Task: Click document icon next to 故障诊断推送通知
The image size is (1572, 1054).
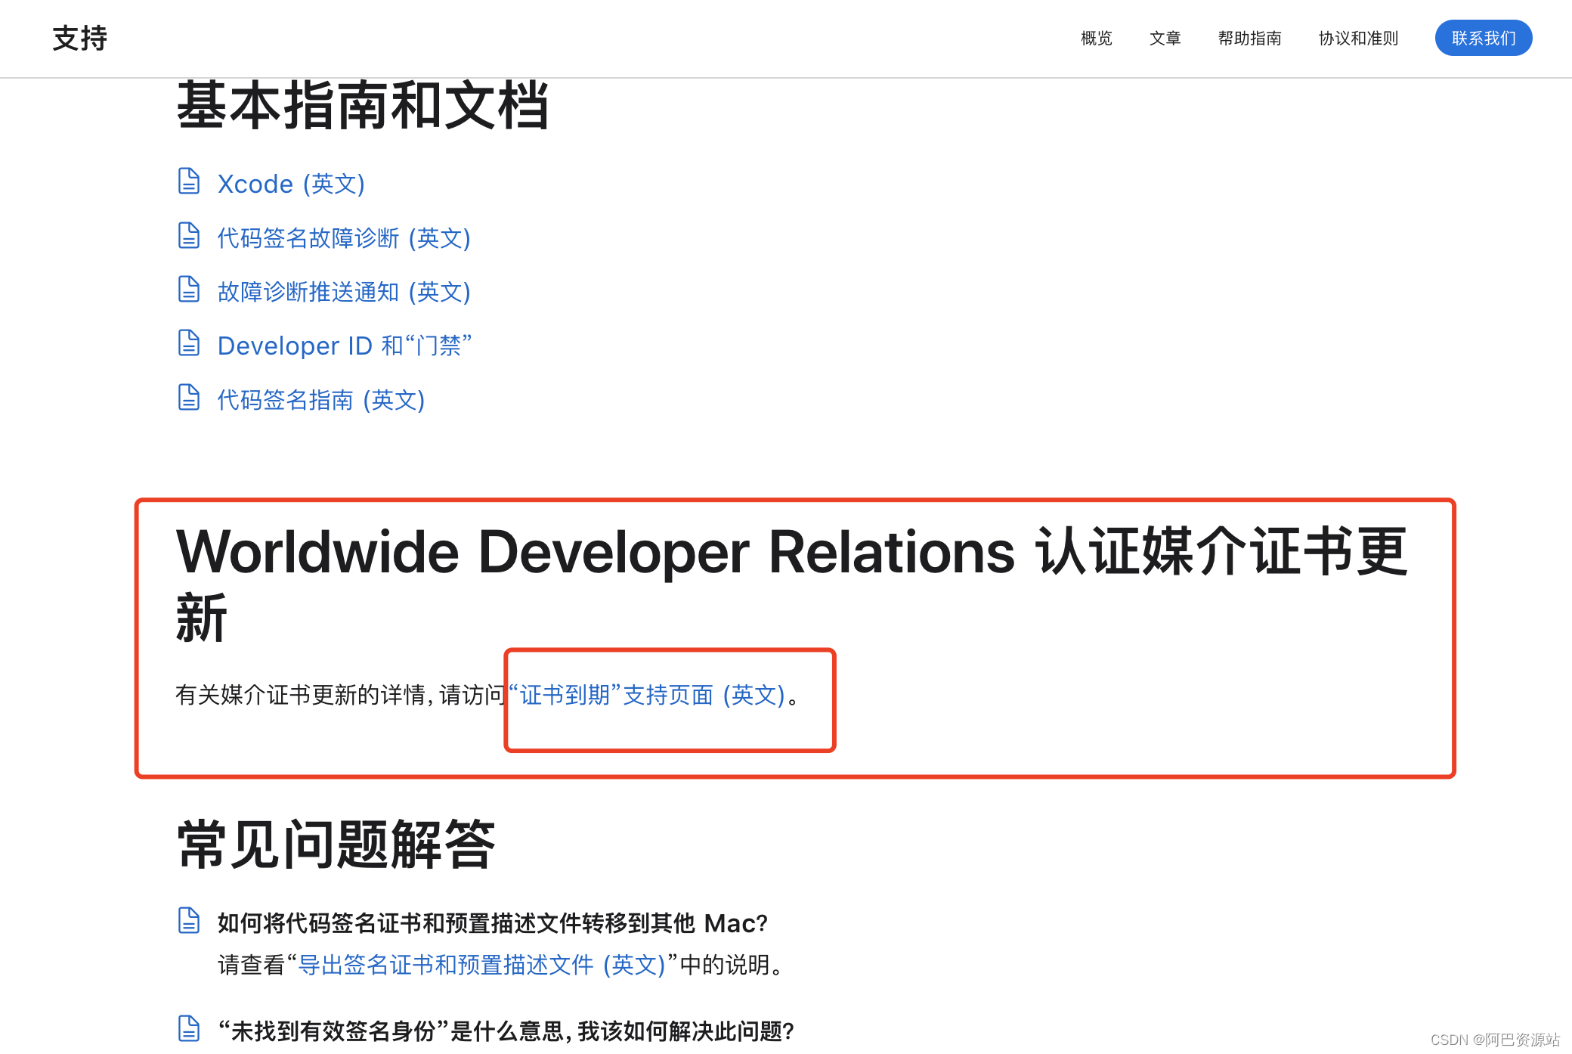Action: (x=188, y=290)
